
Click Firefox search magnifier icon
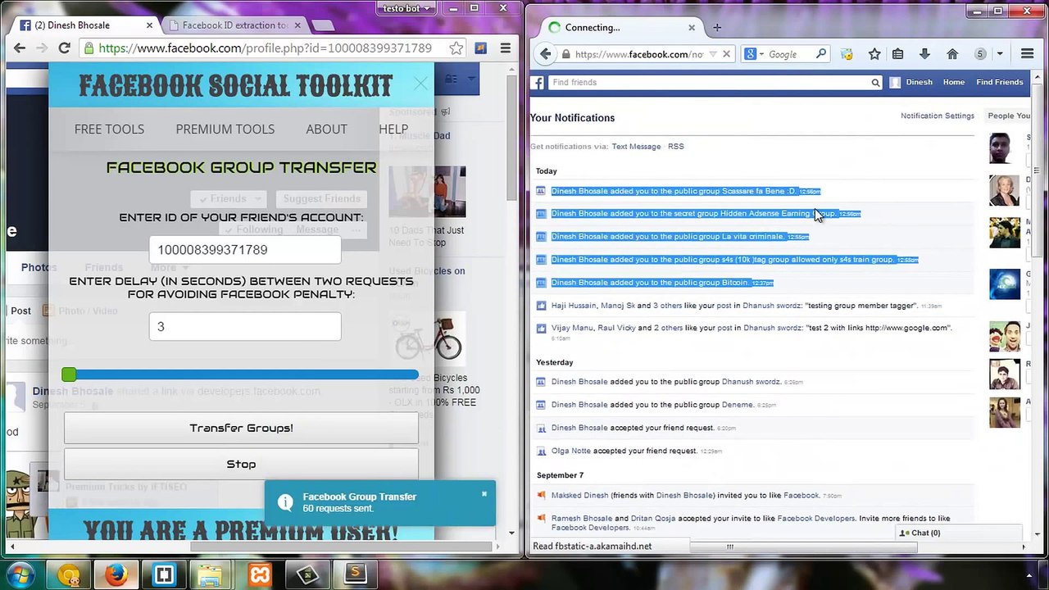pyautogui.click(x=820, y=54)
